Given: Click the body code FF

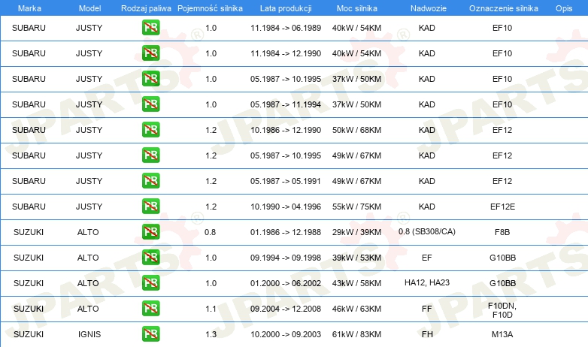Looking at the screenshot, I should [427, 309].
